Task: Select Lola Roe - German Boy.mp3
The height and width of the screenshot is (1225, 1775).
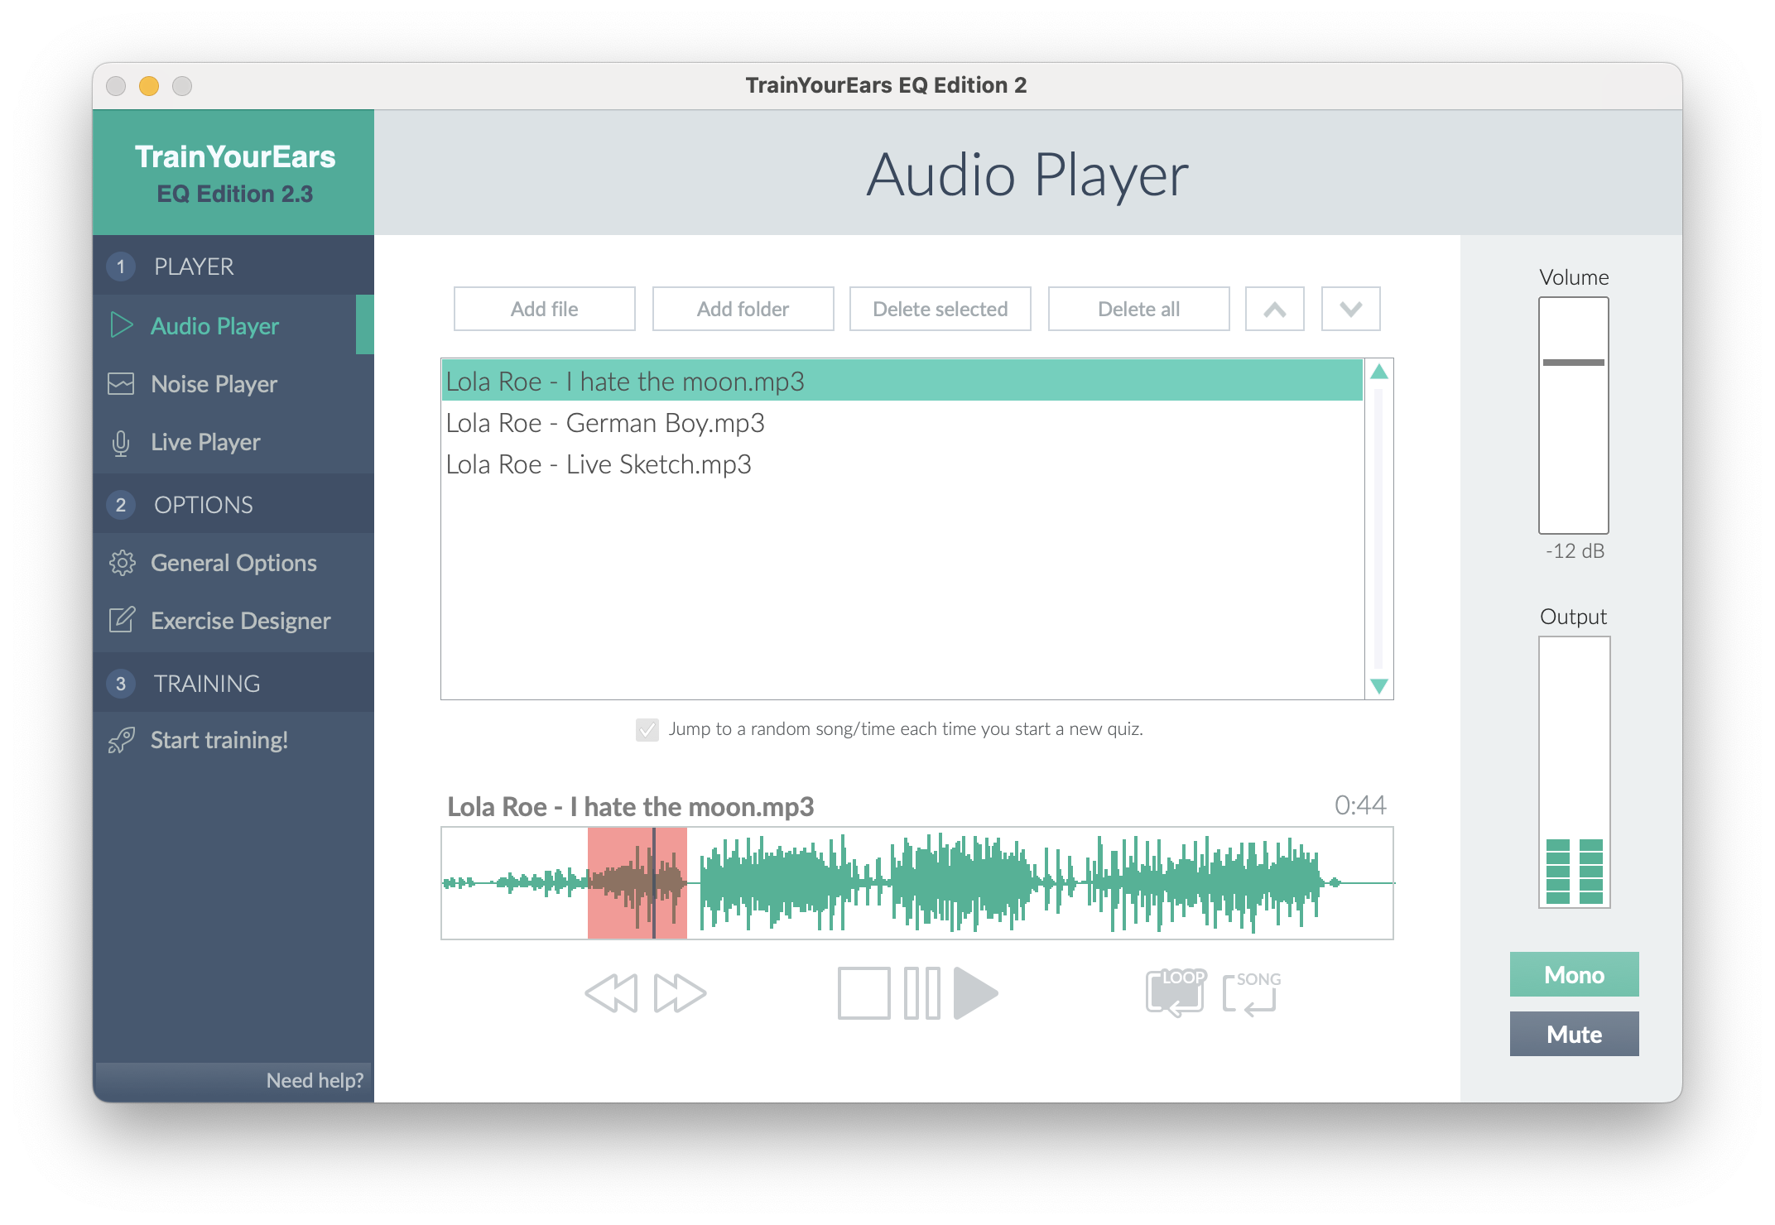Action: (x=605, y=423)
